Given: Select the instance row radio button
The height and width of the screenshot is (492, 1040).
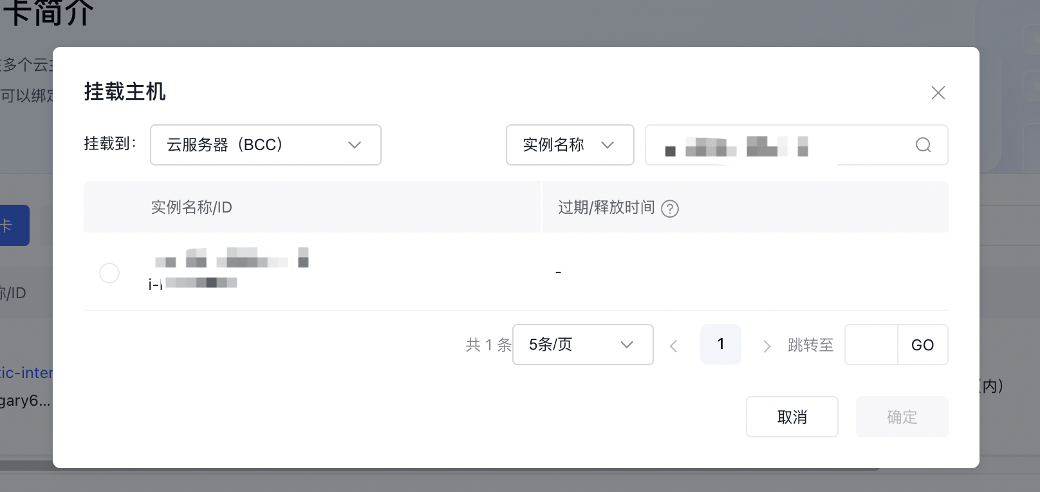Looking at the screenshot, I should [109, 273].
